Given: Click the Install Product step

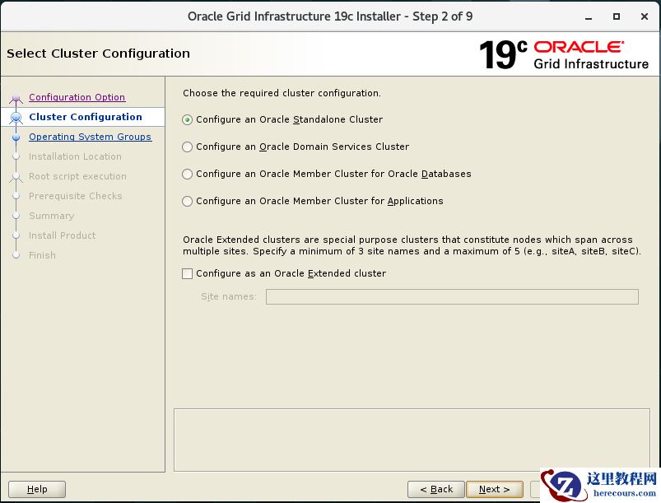Looking at the screenshot, I should click(x=62, y=235).
